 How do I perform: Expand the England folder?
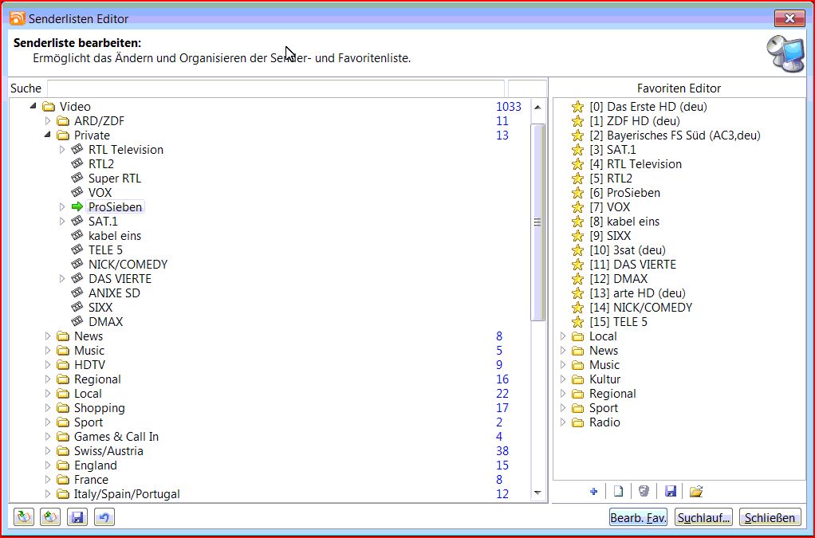click(x=48, y=465)
